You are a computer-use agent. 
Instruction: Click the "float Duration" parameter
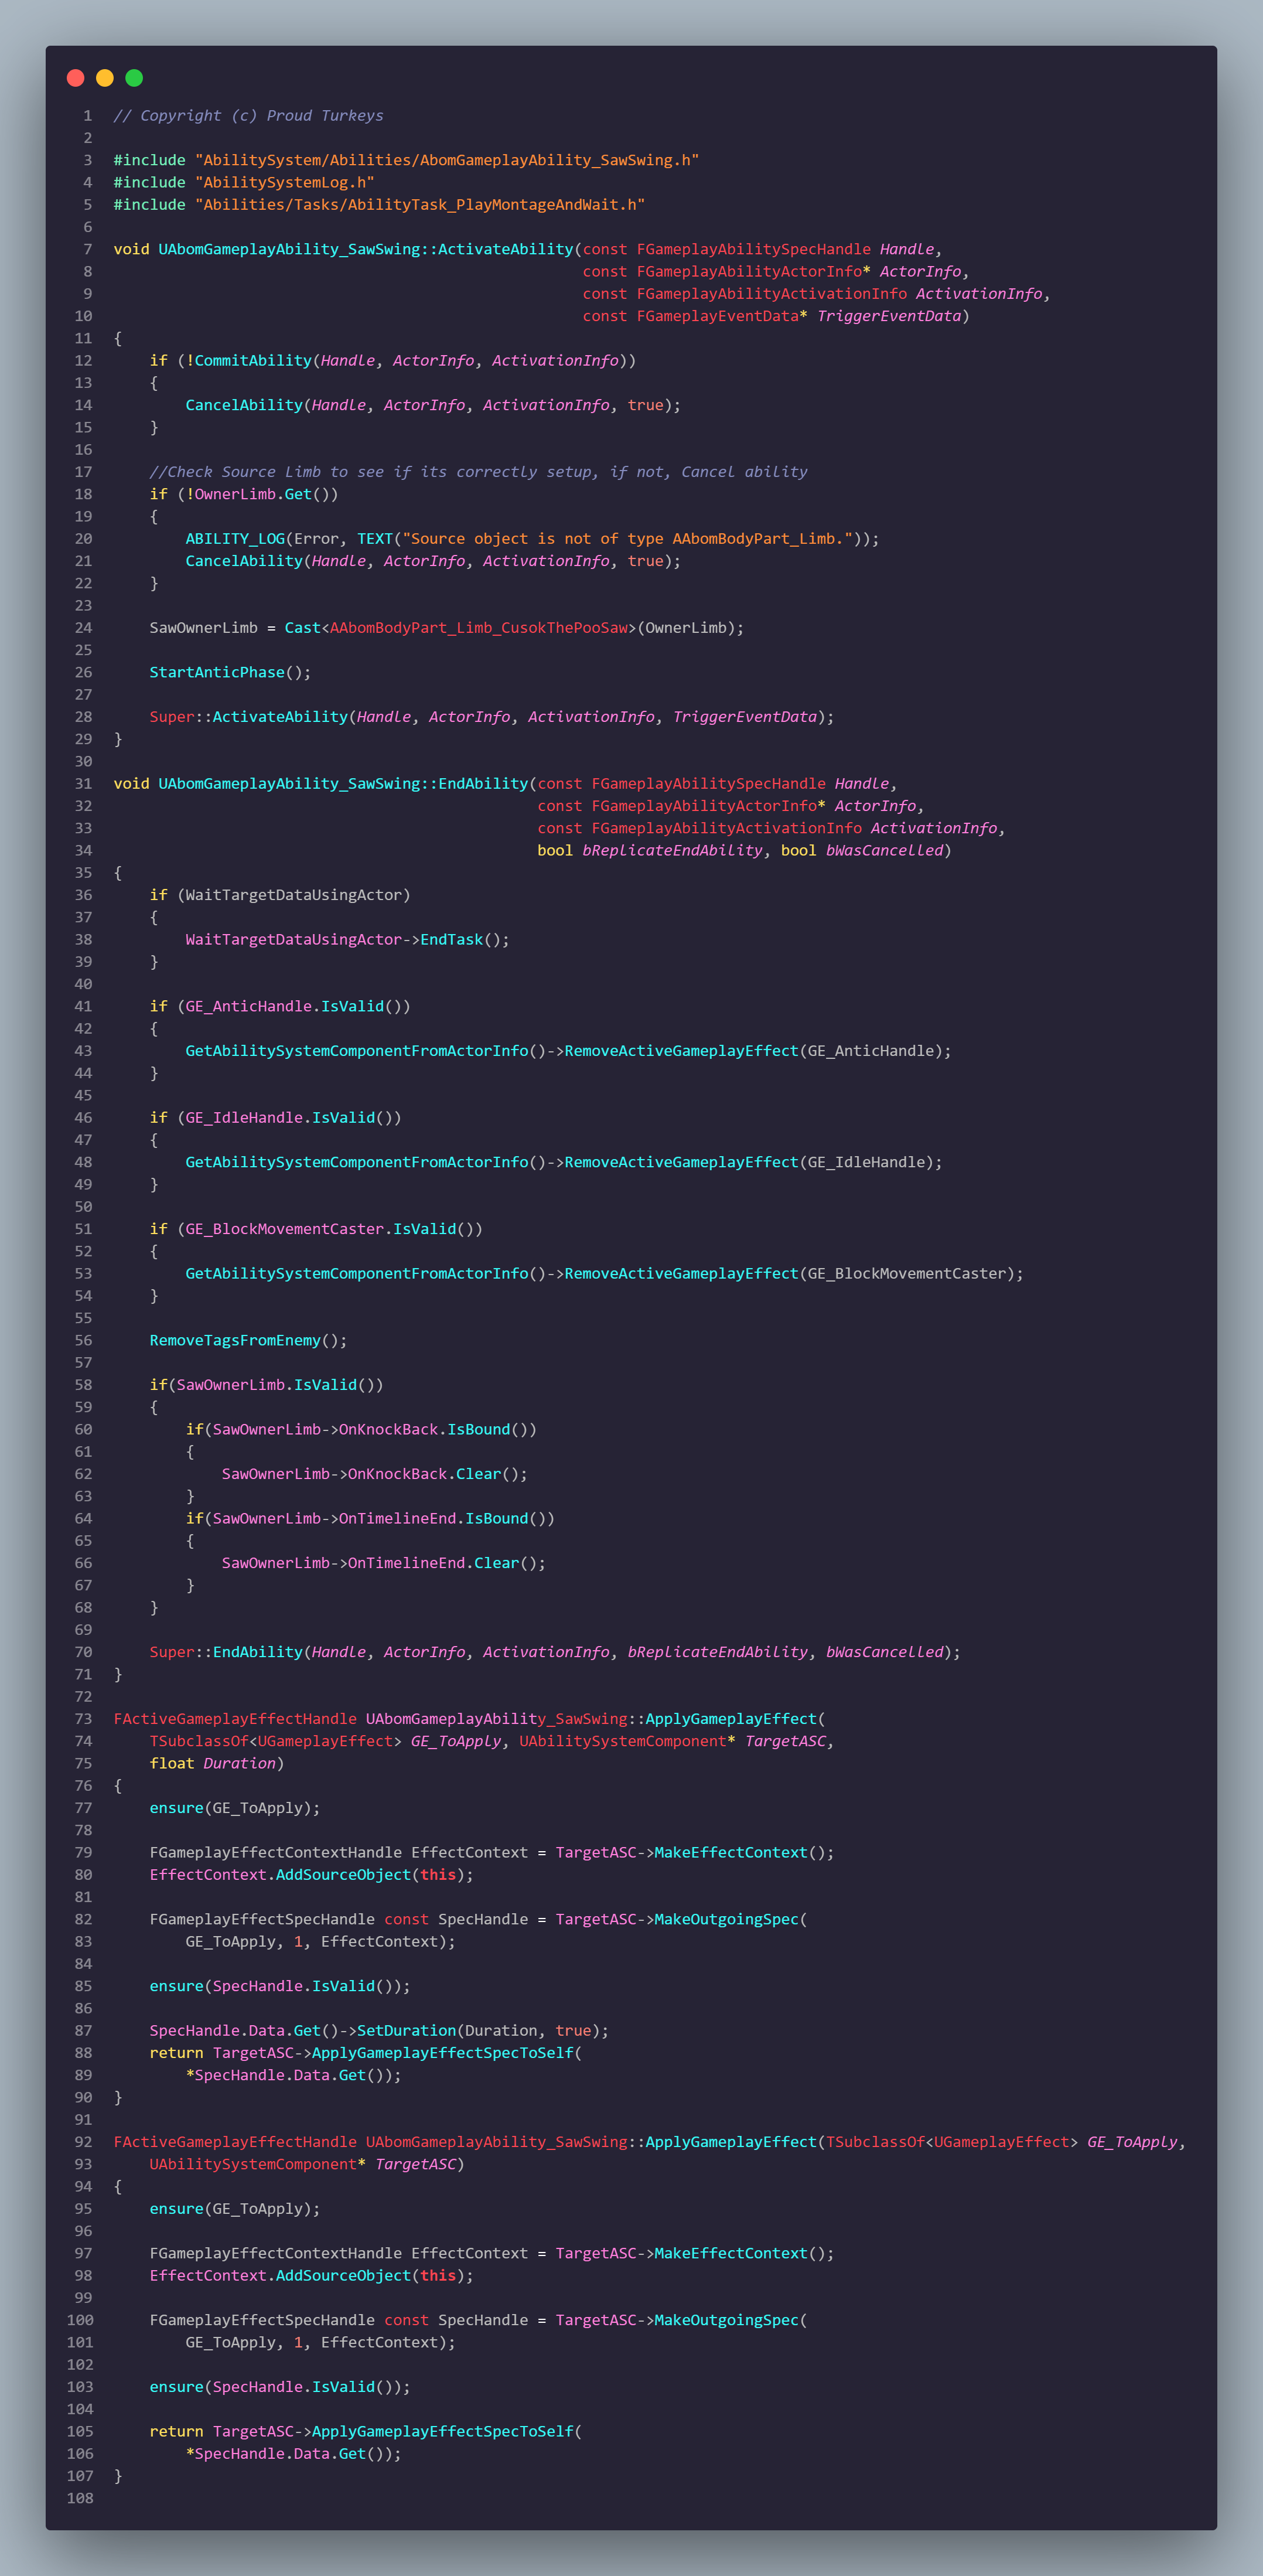212,1764
